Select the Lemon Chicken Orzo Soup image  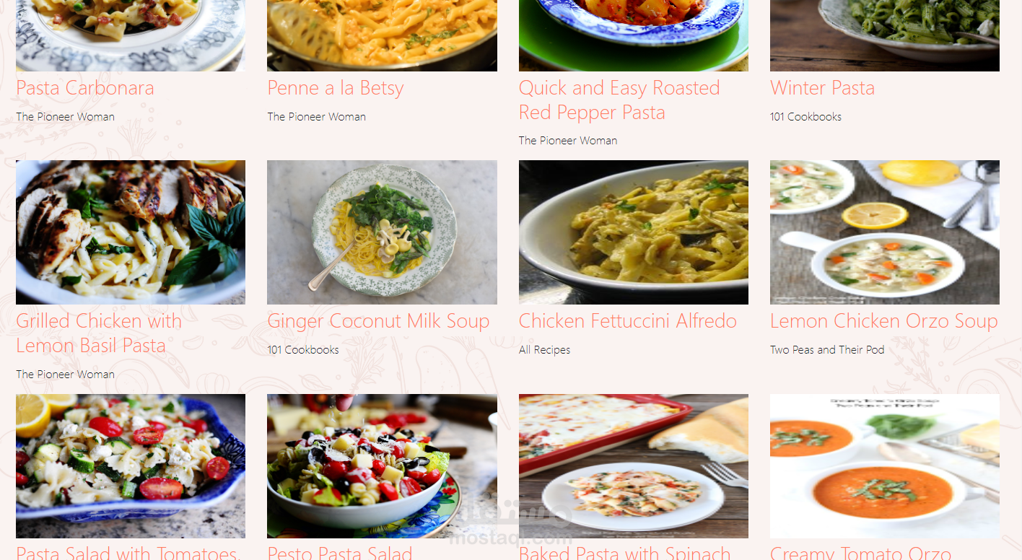pyautogui.click(x=885, y=232)
